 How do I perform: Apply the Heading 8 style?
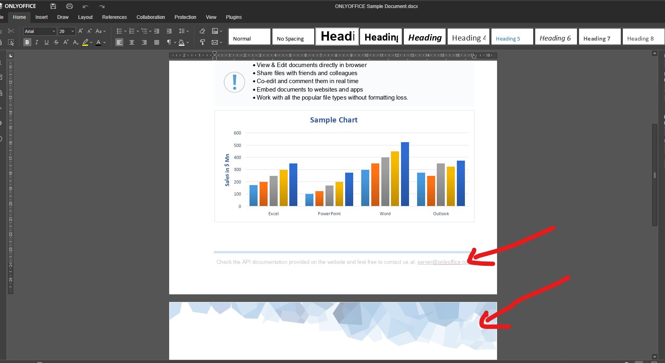click(x=644, y=37)
